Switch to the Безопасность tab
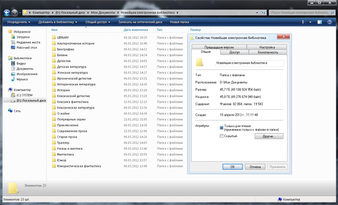 268,52
